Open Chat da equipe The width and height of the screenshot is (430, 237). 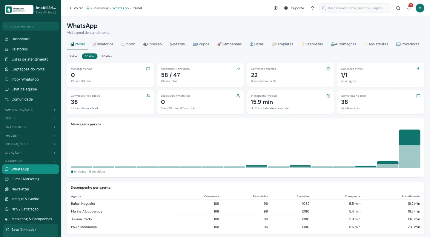(30, 89)
